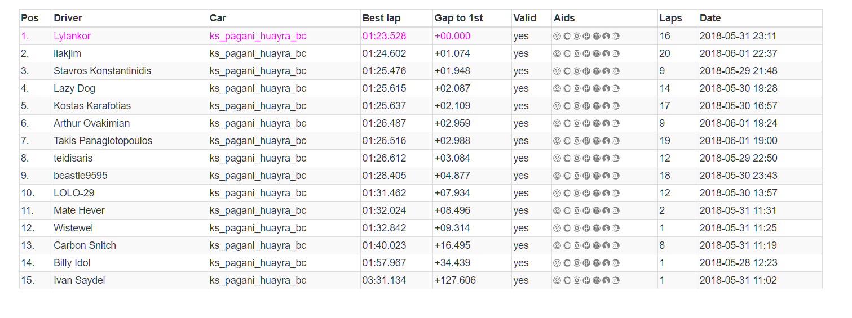Click the first aid icon in Billy Idol's row

coord(557,263)
